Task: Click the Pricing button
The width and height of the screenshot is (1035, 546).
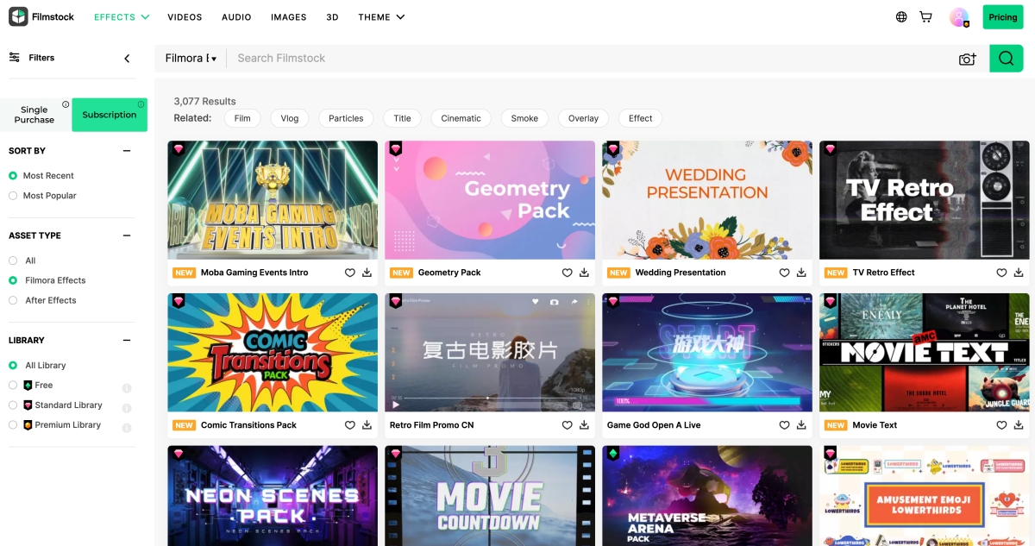Action: coord(1002,17)
